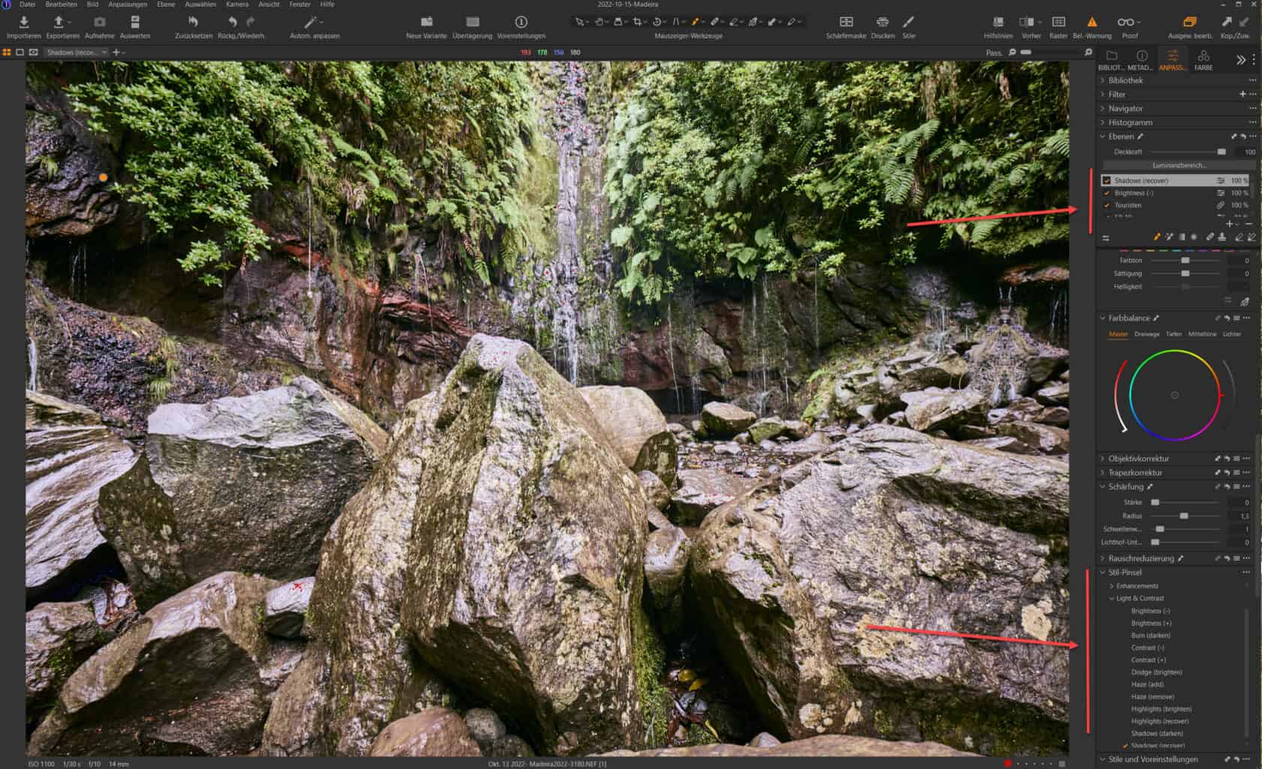Open the Anpassungen menu
This screenshot has width=1262, height=769.
(127, 5)
